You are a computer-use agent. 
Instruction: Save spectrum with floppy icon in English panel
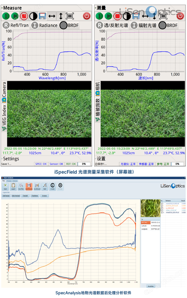click(x=42, y=16)
